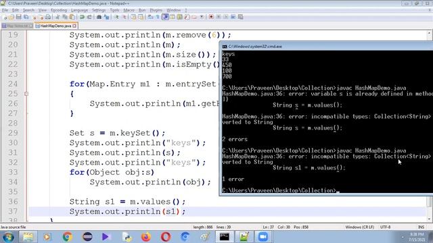This screenshot has width=433, height=243.
Task: Click the line 'Set s = m.keySet();'
Action: pos(117,133)
